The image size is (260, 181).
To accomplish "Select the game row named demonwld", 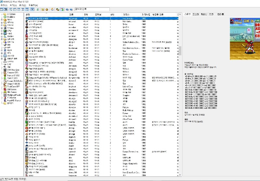I will 101,95.
